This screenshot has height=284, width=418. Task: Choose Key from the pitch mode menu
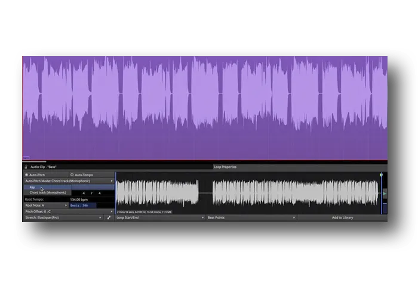(x=47, y=187)
